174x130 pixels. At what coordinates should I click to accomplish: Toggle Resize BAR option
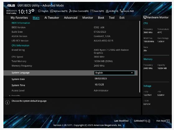(127, 11)
